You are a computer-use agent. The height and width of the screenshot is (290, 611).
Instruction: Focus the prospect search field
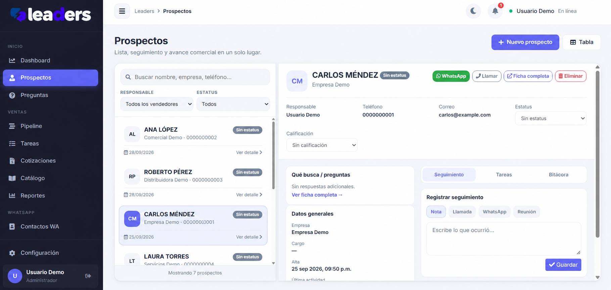195,77
